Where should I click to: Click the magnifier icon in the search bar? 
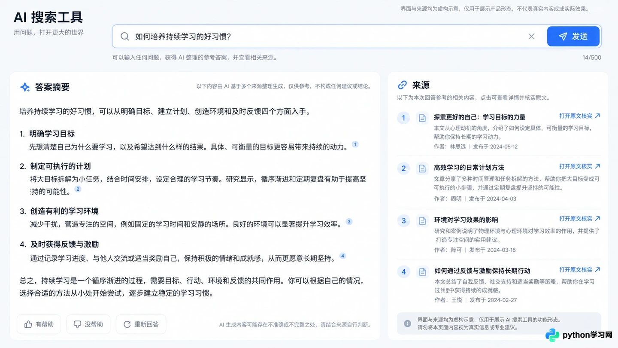pyautogui.click(x=125, y=37)
